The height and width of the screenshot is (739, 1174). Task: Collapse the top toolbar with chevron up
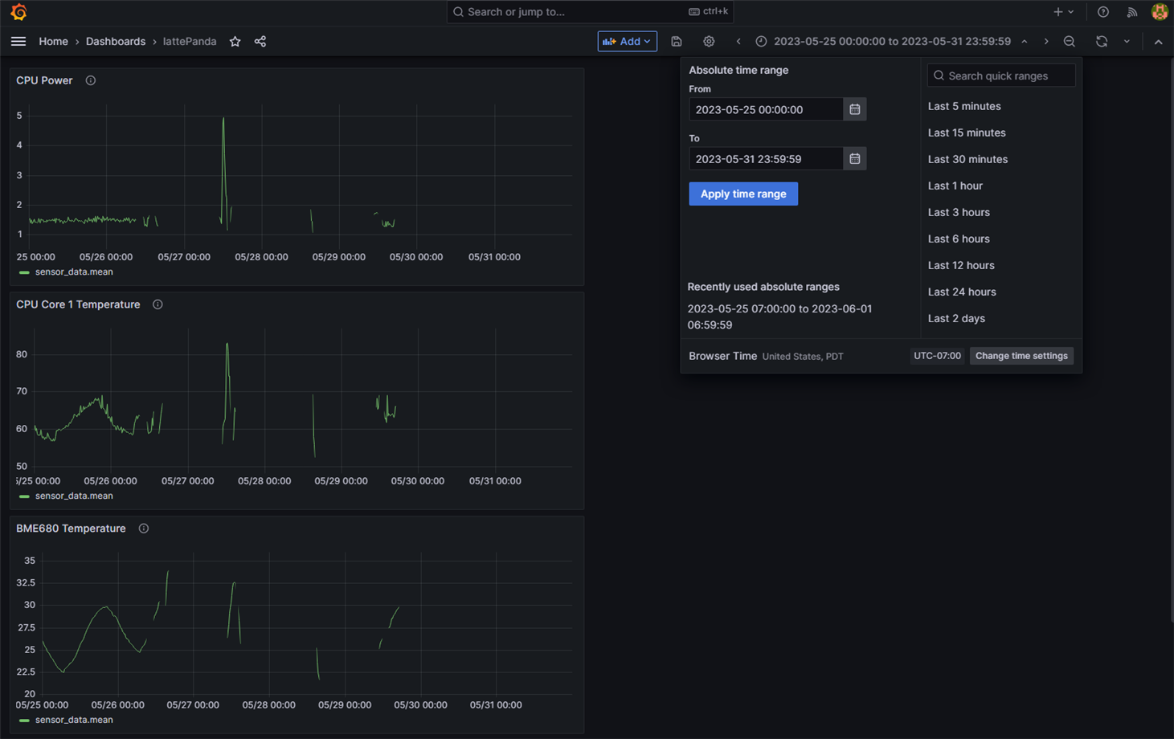coord(1158,42)
